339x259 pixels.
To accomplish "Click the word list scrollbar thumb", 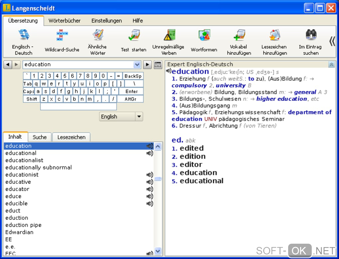I will pyautogui.click(x=158, y=179).
